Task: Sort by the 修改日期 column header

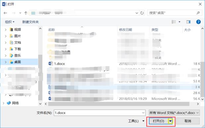Action: click(x=125, y=30)
